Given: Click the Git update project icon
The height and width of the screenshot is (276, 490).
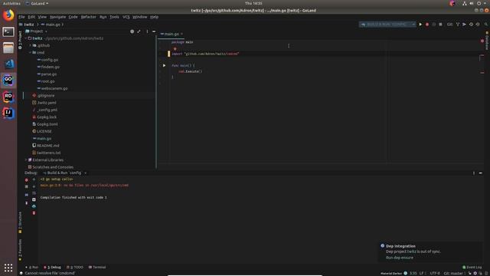Looking at the screenshot, I should pos(458,24).
